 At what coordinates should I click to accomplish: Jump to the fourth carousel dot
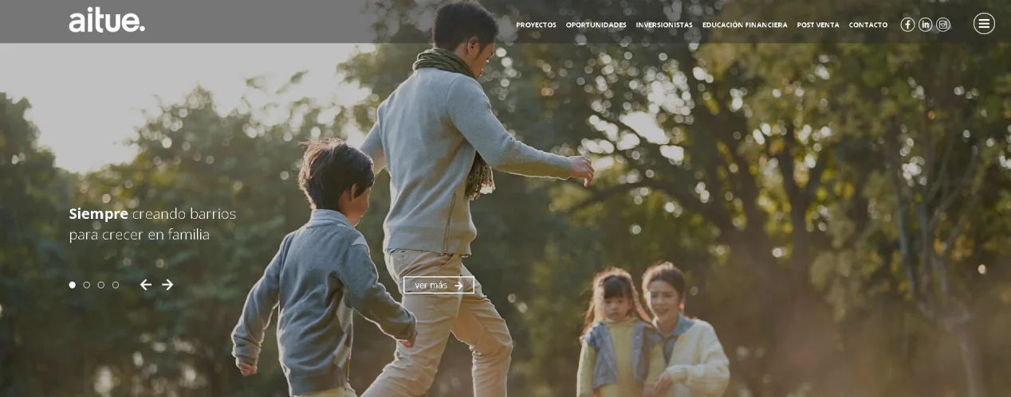116,285
